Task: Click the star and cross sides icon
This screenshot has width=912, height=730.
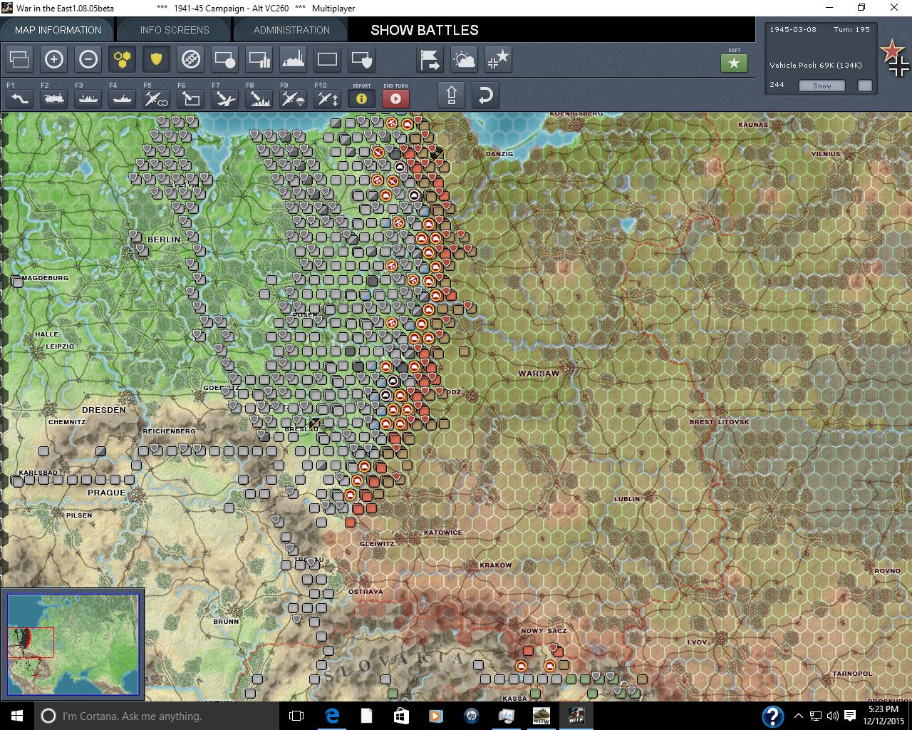Action: [498, 59]
